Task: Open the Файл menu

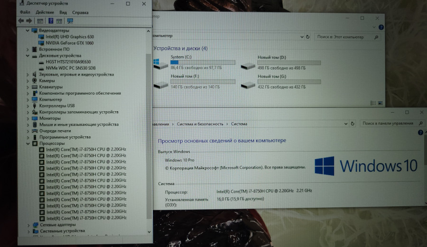Action: pyautogui.click(x=25, y=12)
